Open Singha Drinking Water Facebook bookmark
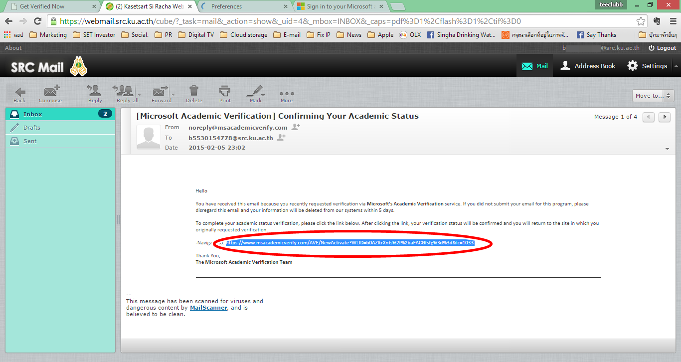This screenshot has height=362, width=681. [462, 35]
